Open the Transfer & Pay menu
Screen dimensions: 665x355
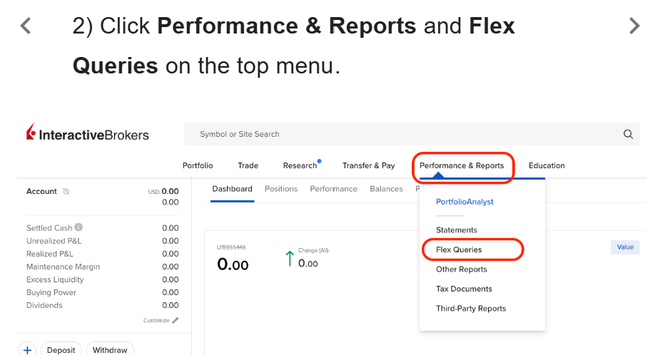click(x=369, y=165)
